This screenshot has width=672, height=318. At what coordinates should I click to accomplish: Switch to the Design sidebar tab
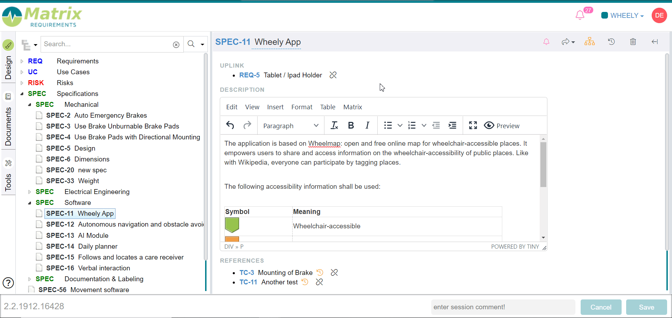[x=8, y=60]
